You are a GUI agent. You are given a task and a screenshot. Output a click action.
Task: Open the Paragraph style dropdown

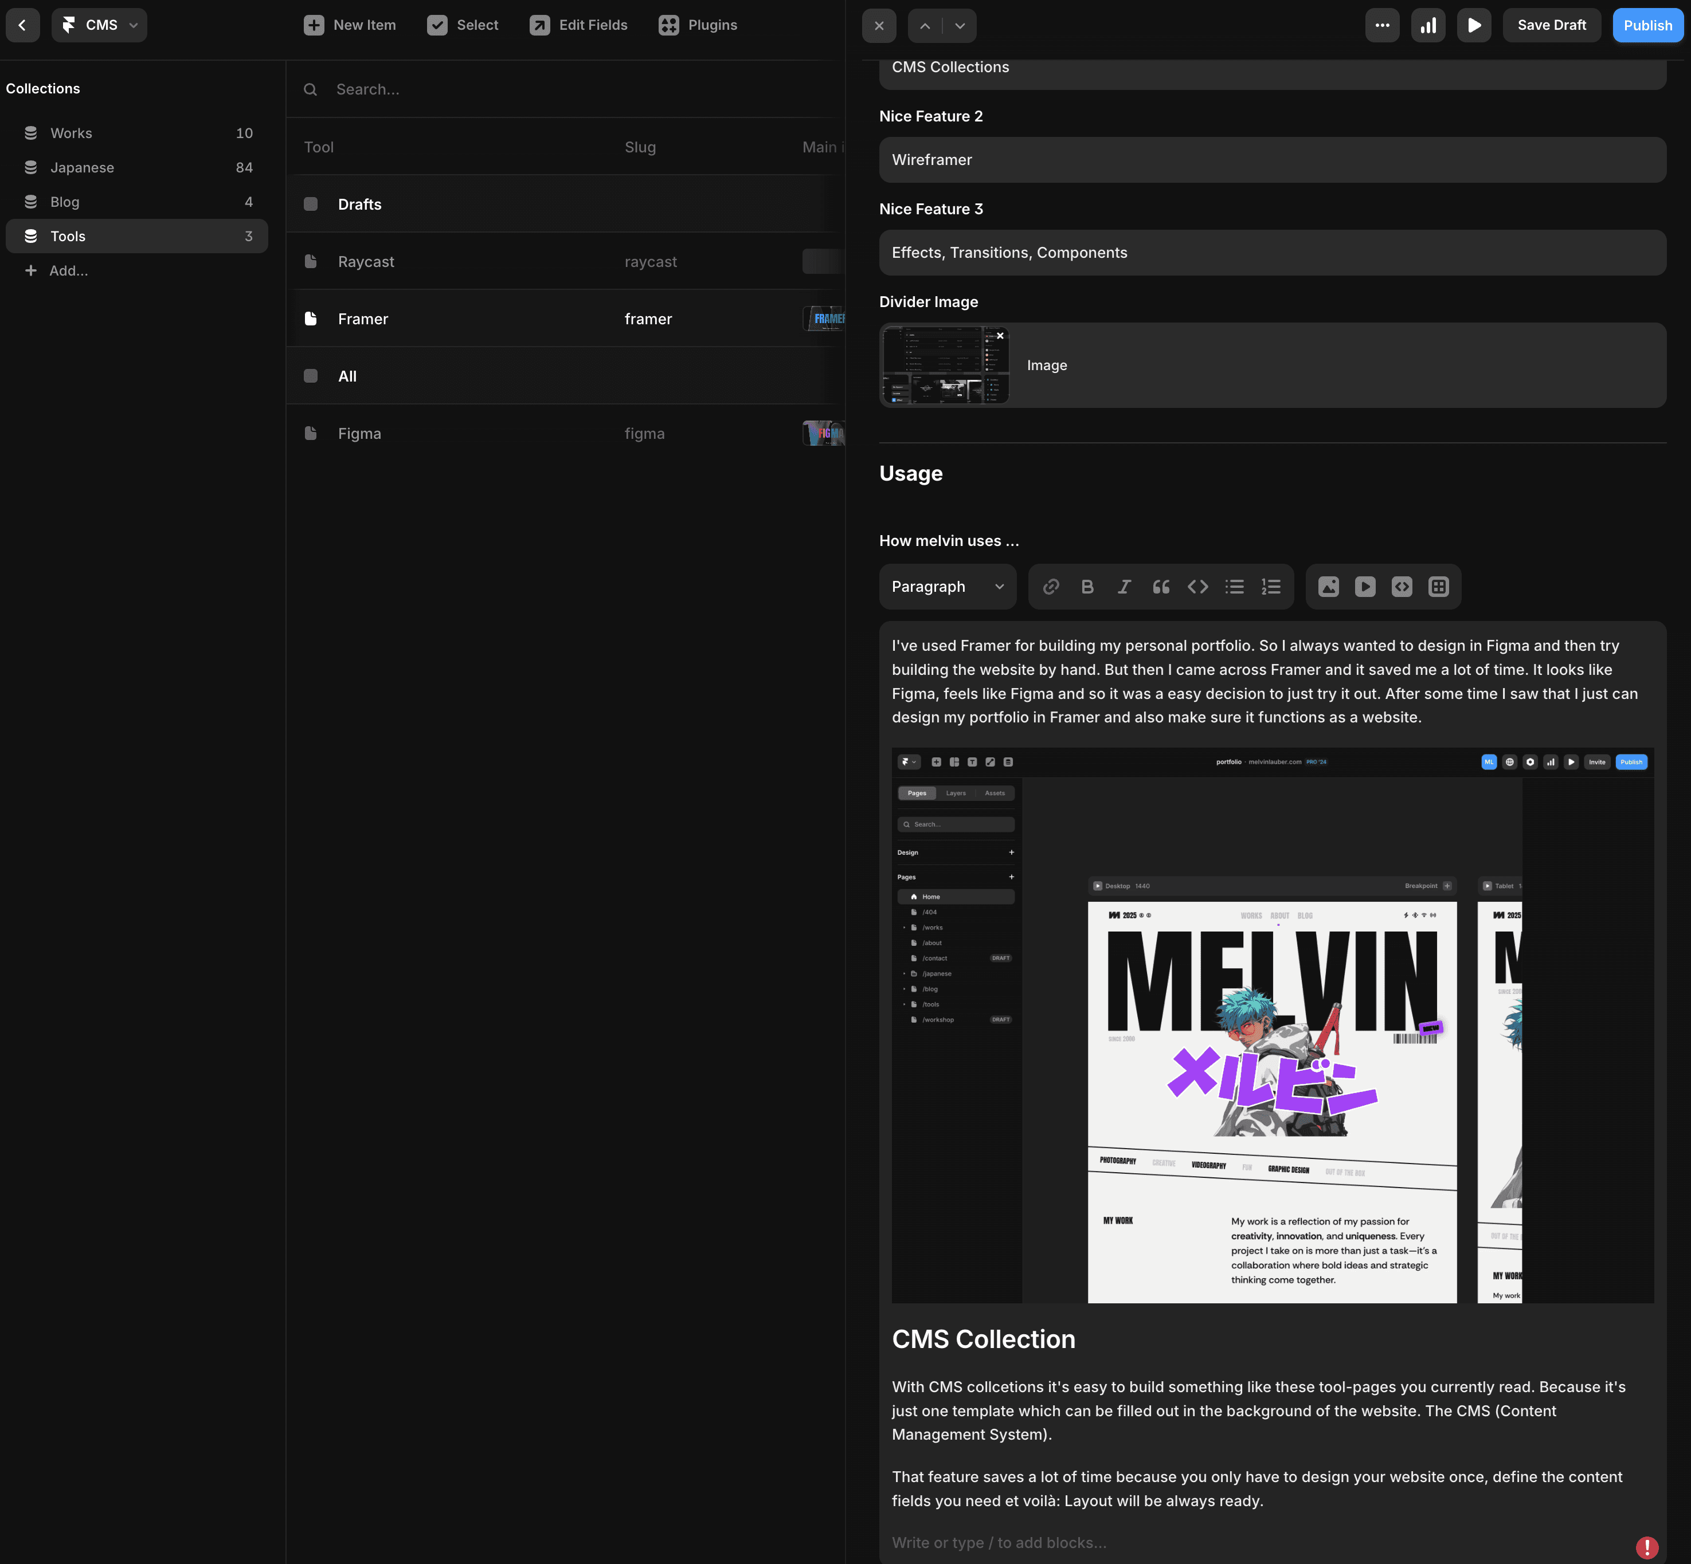click(948, 587)
